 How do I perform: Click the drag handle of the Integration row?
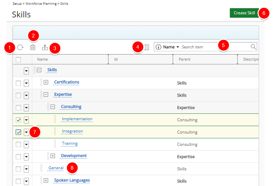point(55,131)
